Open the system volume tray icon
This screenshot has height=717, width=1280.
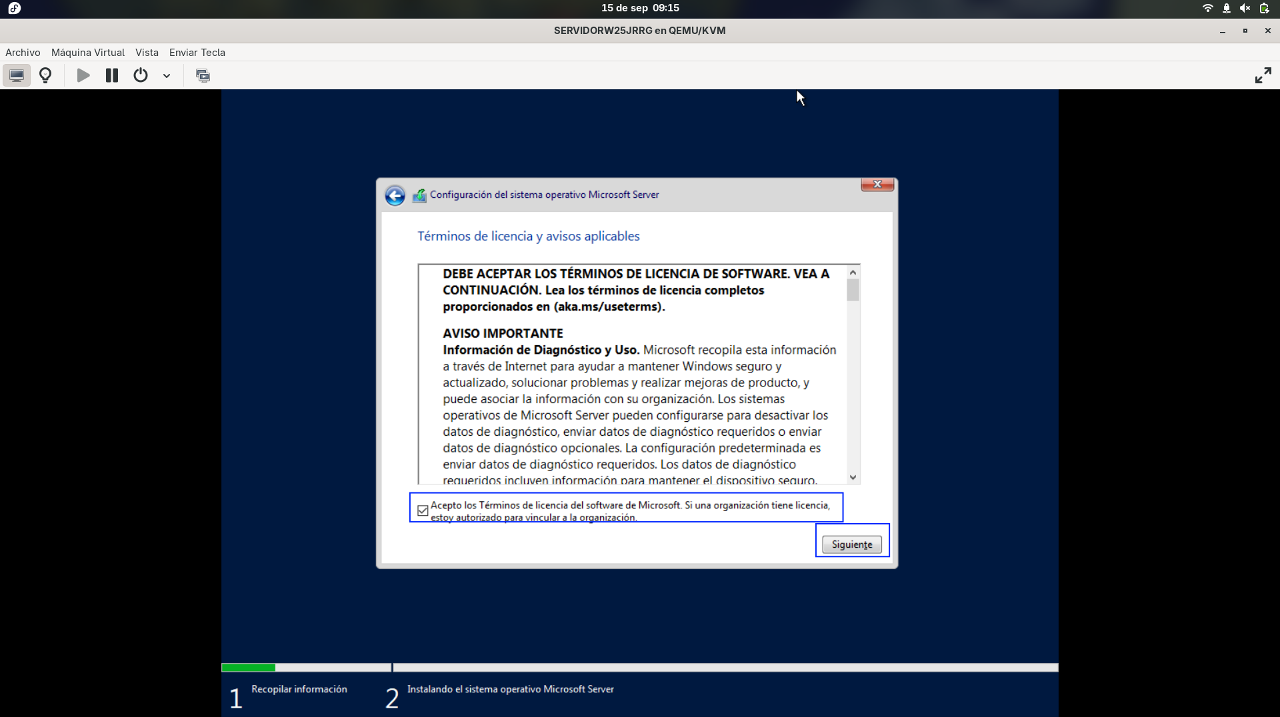pos(1245,8)
